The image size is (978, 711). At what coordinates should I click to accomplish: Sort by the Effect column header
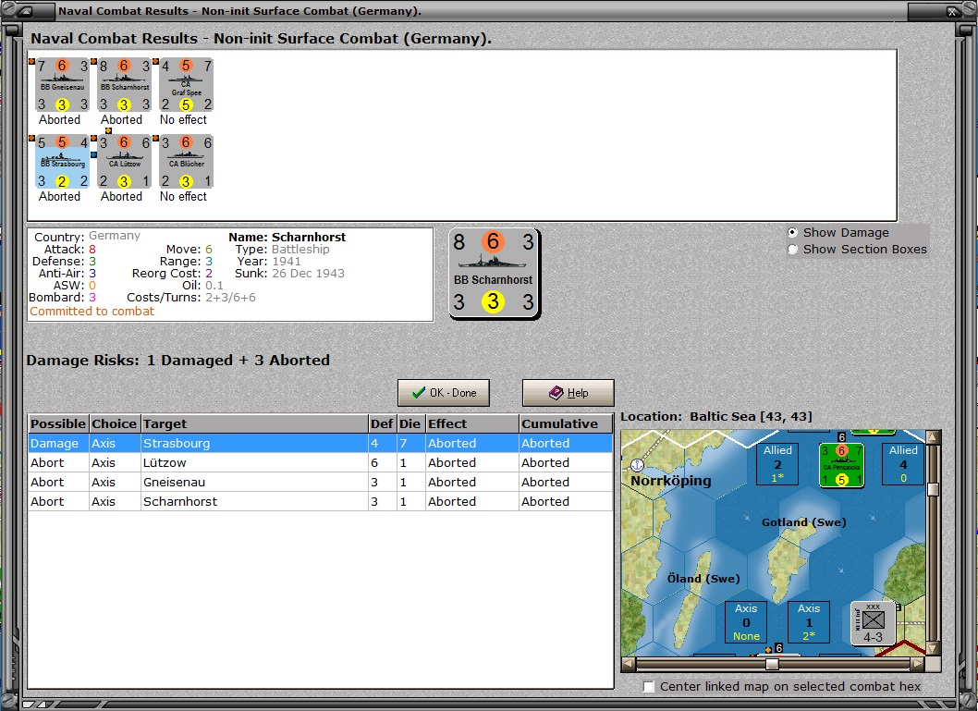coord(472,424)
